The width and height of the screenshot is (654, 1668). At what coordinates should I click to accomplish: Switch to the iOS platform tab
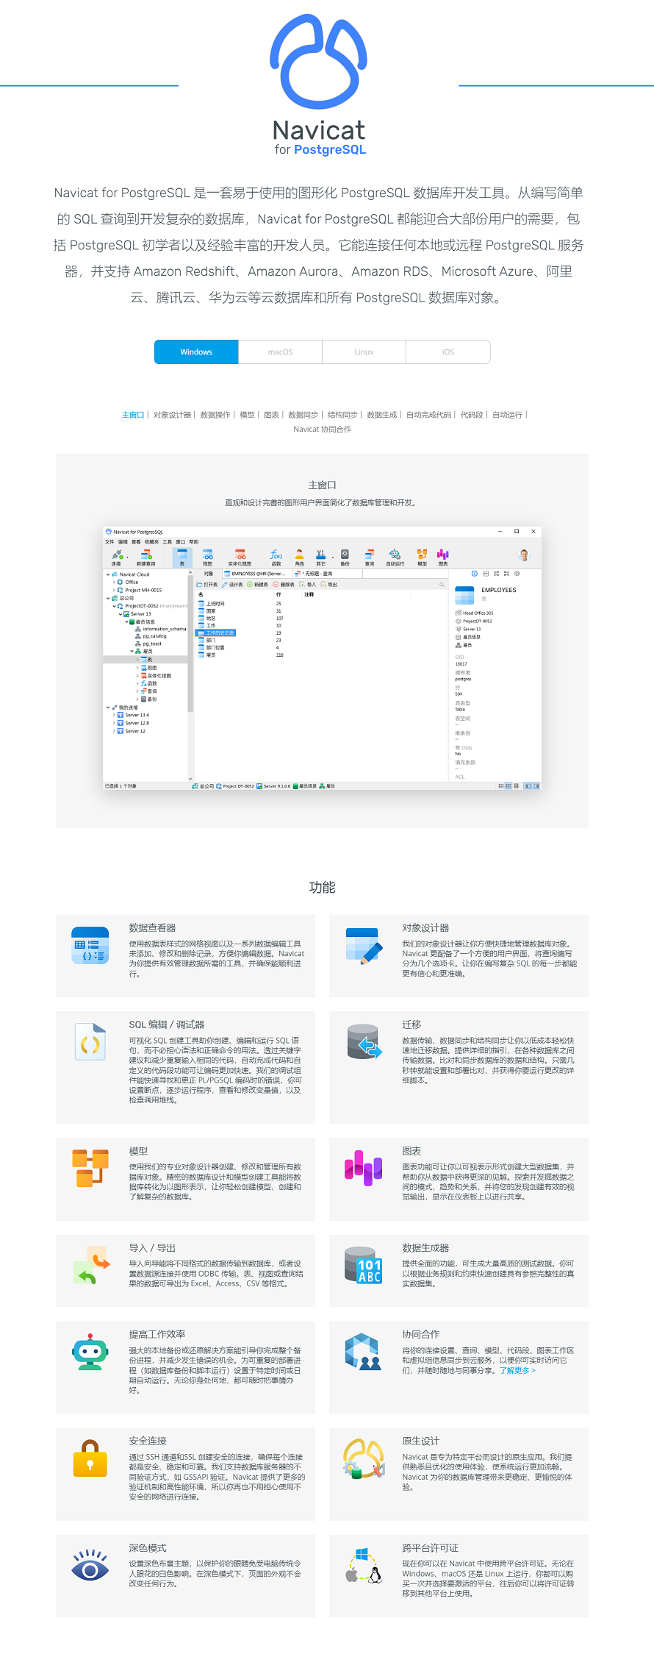coord(448,352)
